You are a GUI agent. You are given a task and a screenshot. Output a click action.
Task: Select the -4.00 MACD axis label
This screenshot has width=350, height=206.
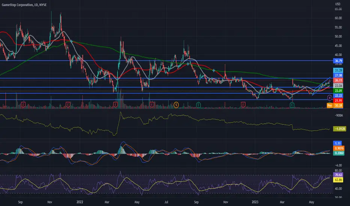point(338,165)
